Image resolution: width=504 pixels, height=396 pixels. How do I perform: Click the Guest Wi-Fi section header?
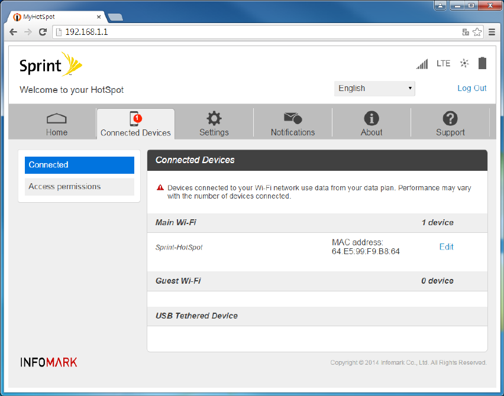tap(317, 281)
